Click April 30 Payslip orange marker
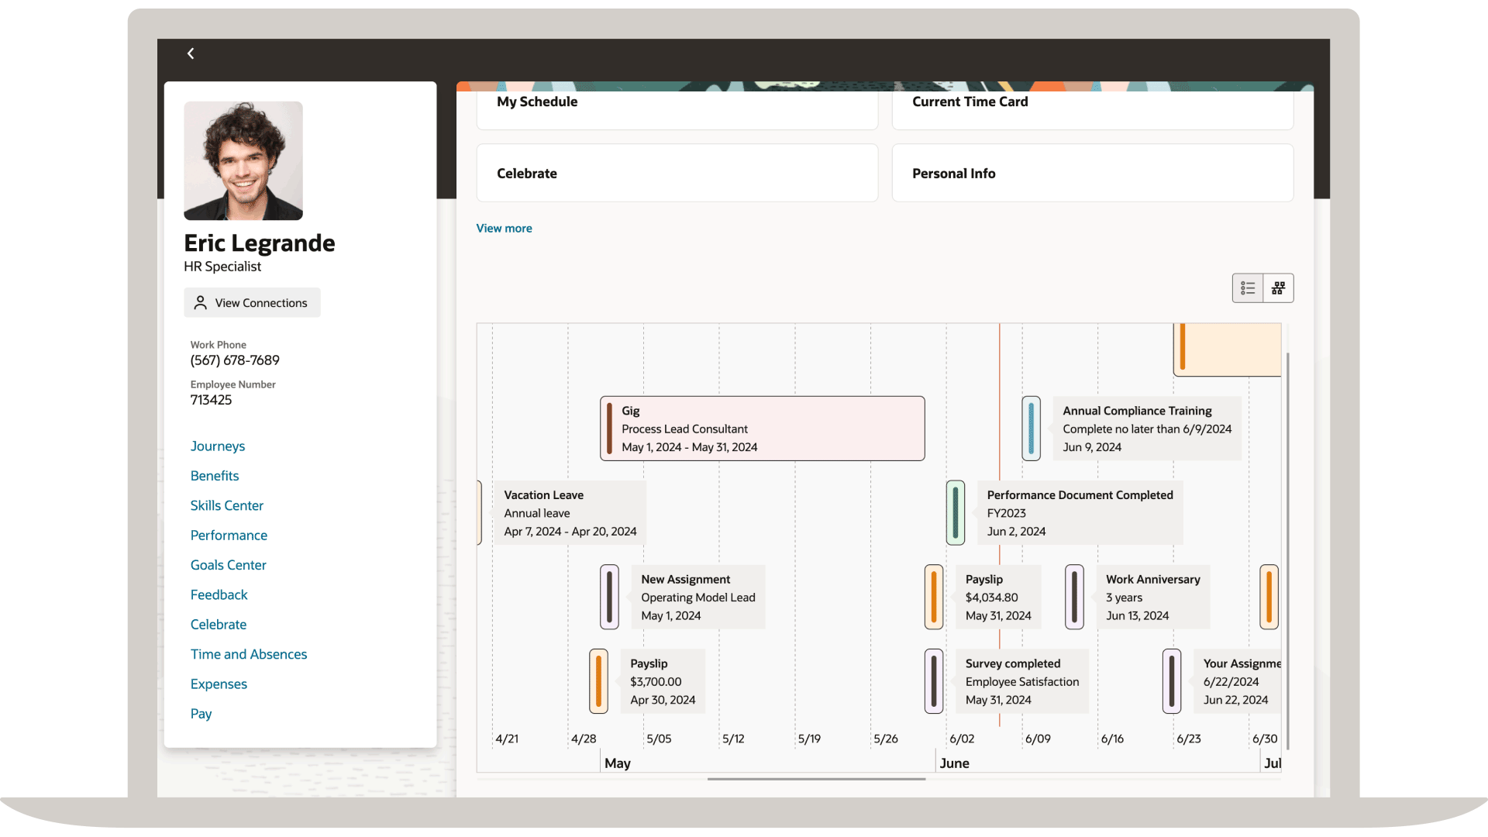The image size is (1488, 837). tap(598, 681)
